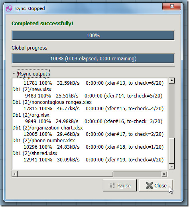
Task: Click the grsync icon in the title bar
Action: (9, 8)
